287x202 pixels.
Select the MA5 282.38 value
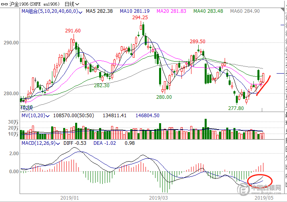point(99,11)
